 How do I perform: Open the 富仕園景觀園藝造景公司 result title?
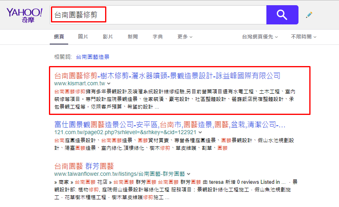click(170, 125)
